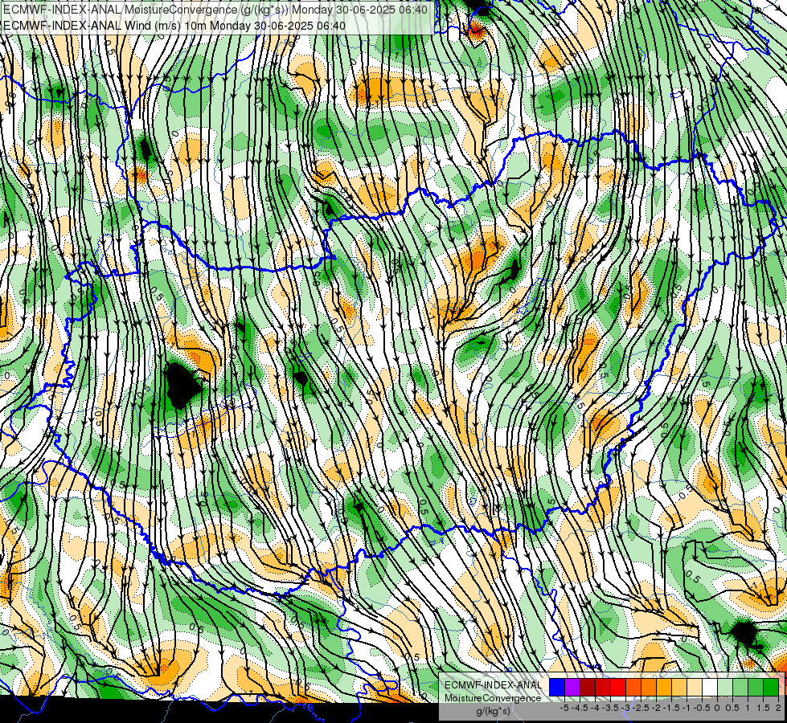Click the 1.5 tick value on the legend
The image size is (787, 723).
[x=763, y=708]
